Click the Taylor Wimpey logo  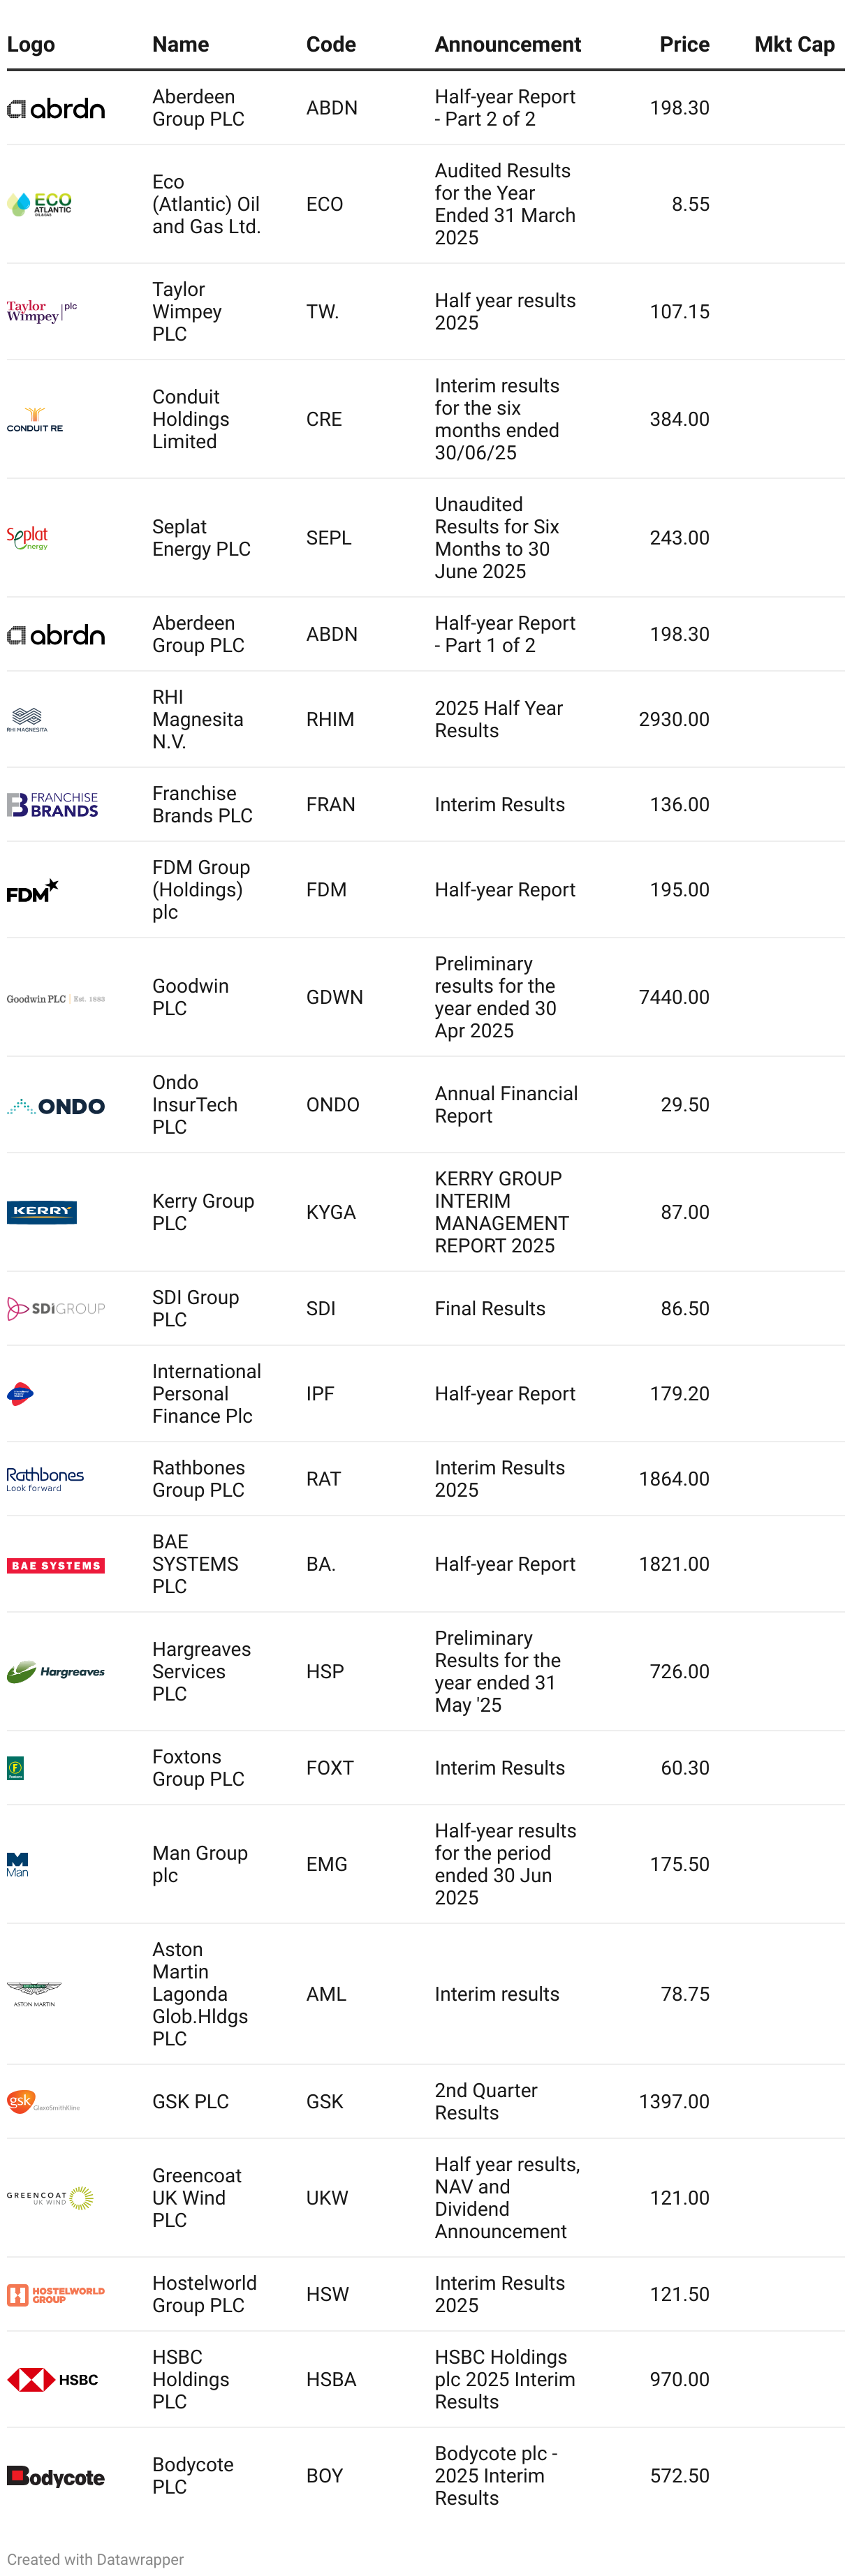click(42, 312)
